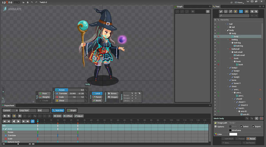The image size is (266, 147).
Task: Activate the Scale transform tool
Action: click(61, 97)
